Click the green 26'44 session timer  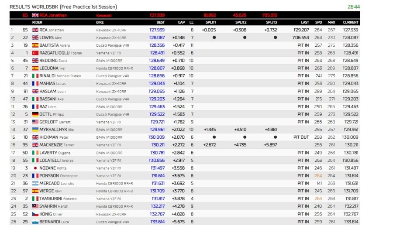(353, 7)
